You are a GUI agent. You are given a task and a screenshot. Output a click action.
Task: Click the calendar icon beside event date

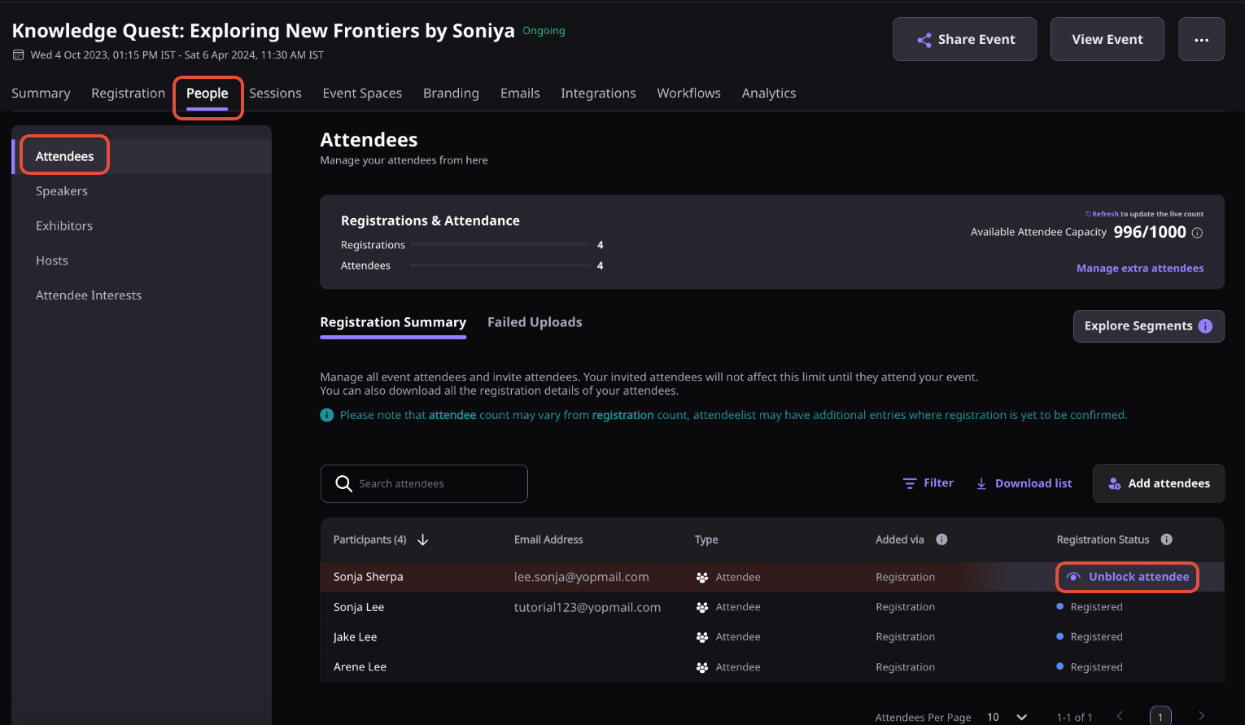pos(18,55)
